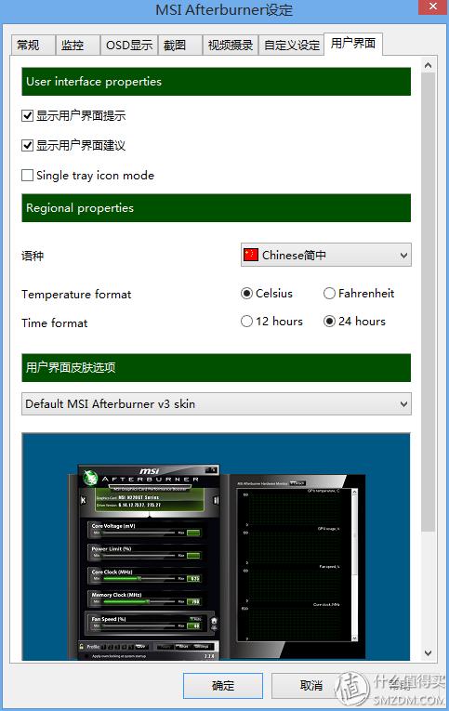Open the 视频摄录 tab
This screenshot has height=711, width=449.
pos(231,45)
